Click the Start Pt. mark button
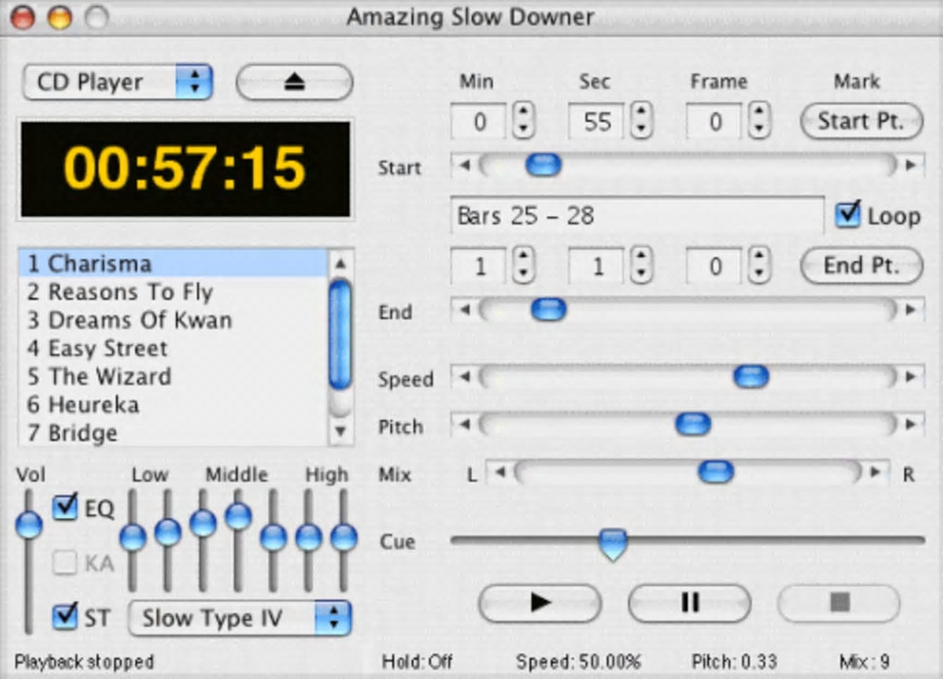Viewport: 943px width, 679px height. point(861,121)
